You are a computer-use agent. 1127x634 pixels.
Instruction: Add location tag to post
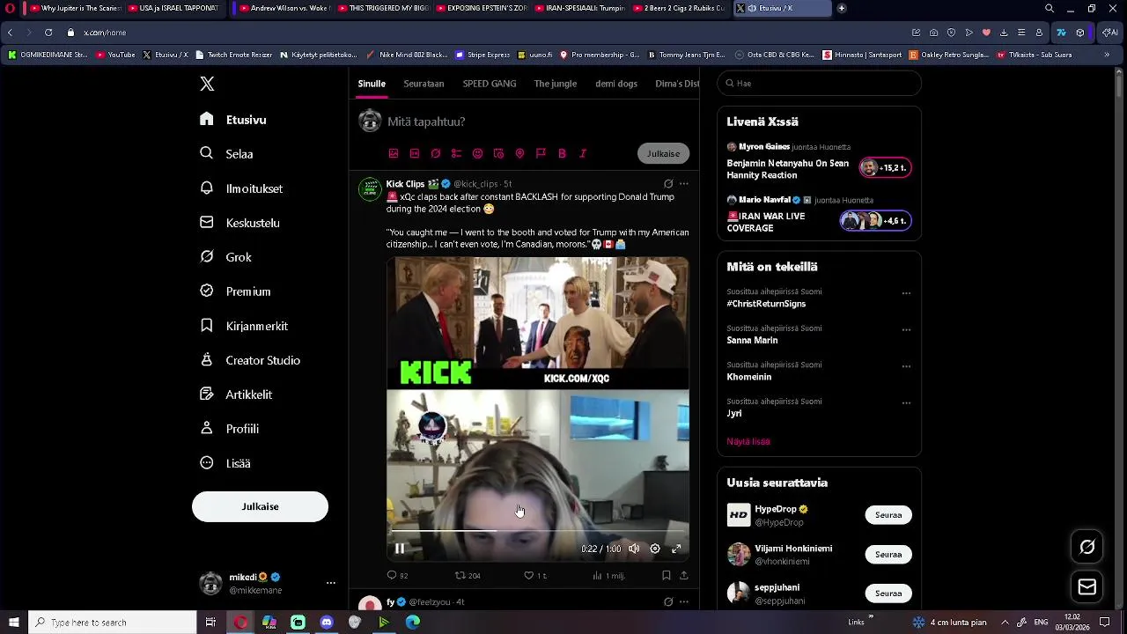point(519,153)
